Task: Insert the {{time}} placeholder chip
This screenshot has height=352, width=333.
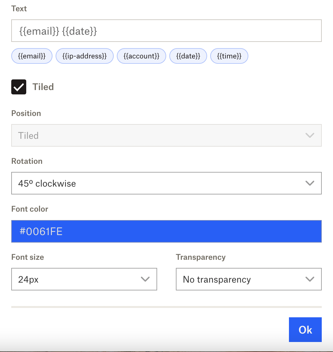Action: click(229, 56)
